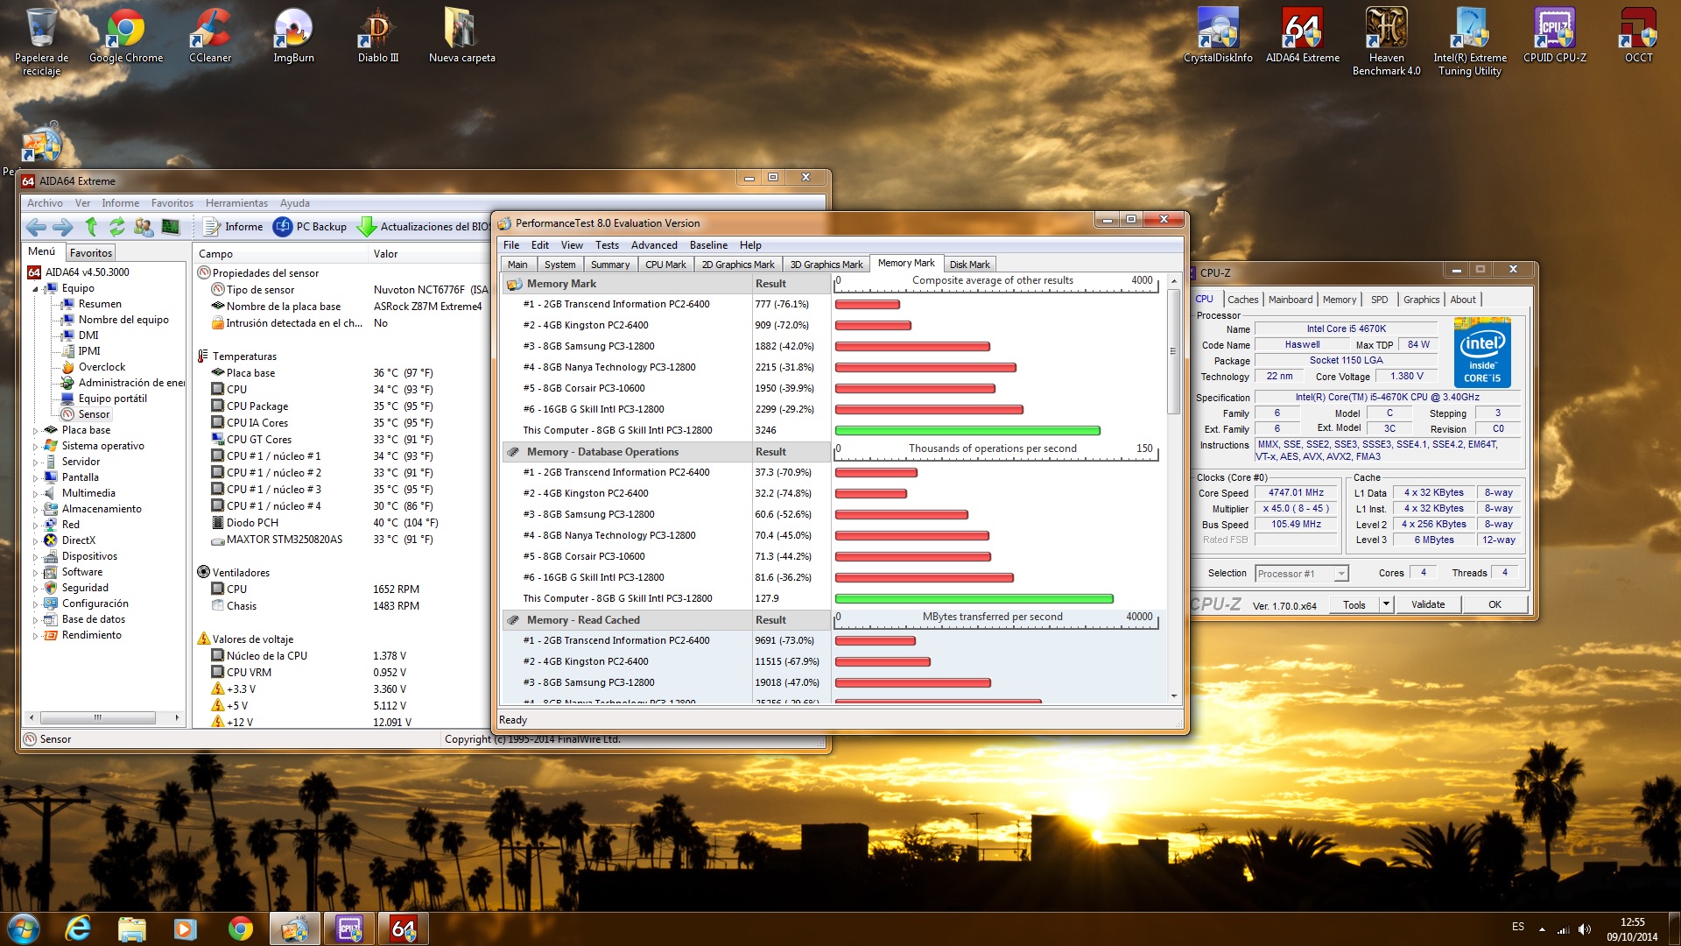Switch to the Favoritos tab
This screenshot has width=1681, height=946.
tap(91, 253)
